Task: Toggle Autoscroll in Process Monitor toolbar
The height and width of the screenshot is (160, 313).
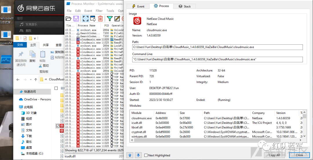Action: tap(93, 19)
